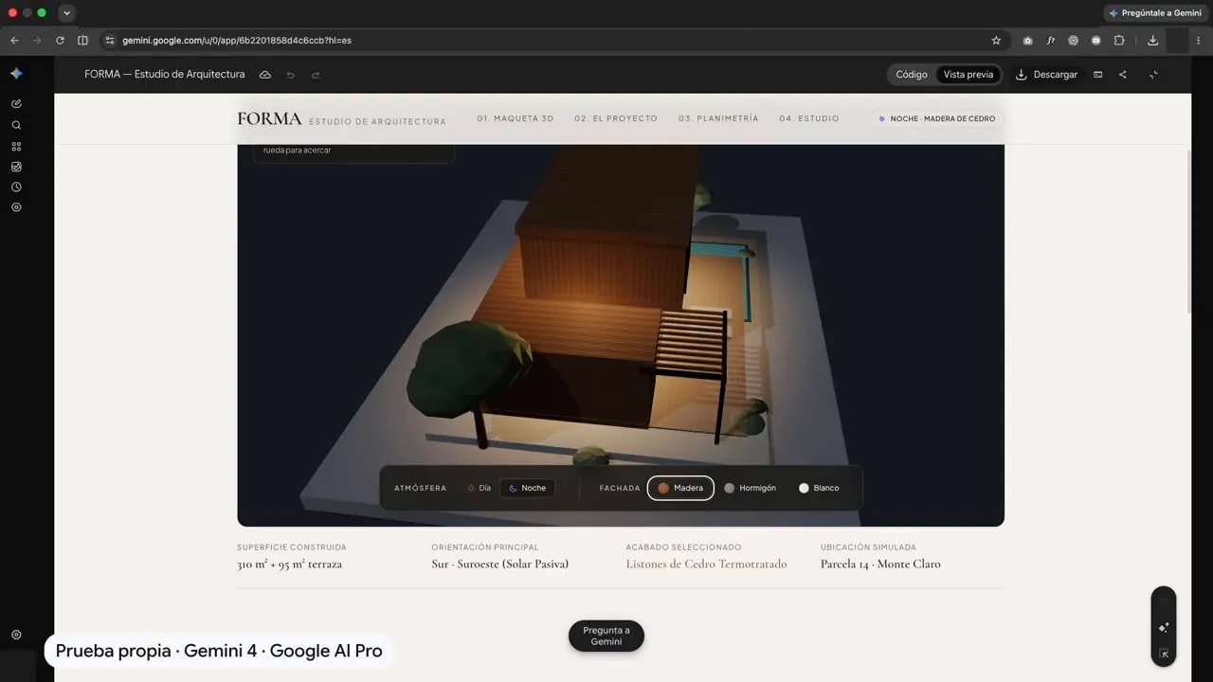This screenshot has width=1213, height=682.
Task: Bookmark this page with the star
Action: coord(996,41)
